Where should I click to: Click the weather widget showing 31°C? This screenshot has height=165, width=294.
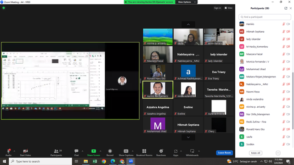coord(242,161)
